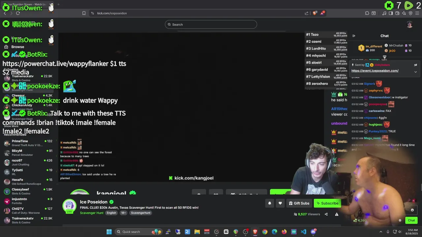Click the report stream warning icon
The image size is (422, 237).
tap(337, 214)
